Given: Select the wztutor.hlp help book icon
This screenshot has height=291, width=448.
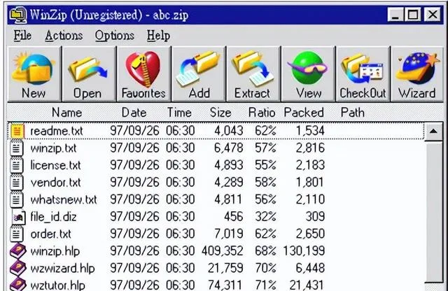Looking at the screenshot, I should click(17, 285).
